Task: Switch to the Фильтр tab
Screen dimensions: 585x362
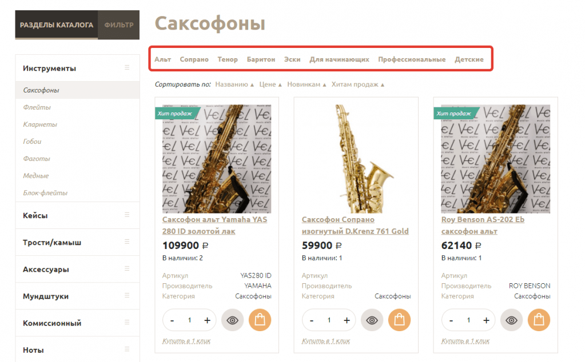Action: (119, 25)
